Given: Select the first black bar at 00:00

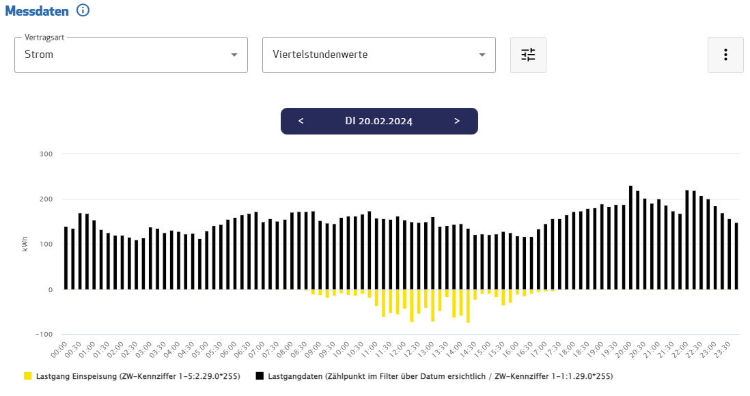Looking at the screenshot, I should [66, 258].
